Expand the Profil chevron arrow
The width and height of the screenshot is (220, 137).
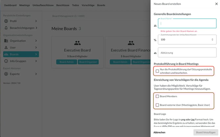click(36, 21)
